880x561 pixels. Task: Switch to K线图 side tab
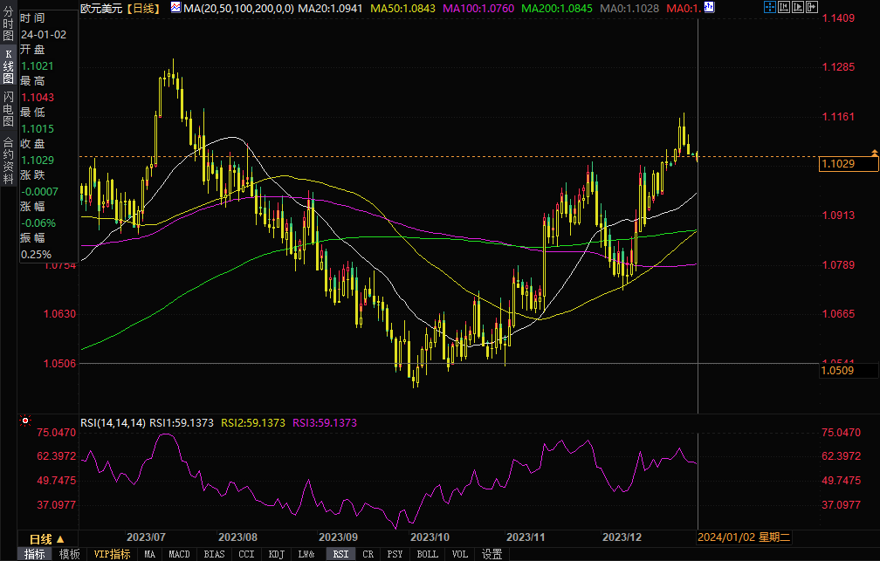tap(8, 66)
